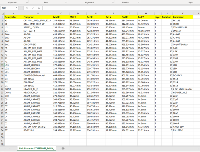Select the AG_SM_CAP_8X10P2 cell

click(38, 127)
